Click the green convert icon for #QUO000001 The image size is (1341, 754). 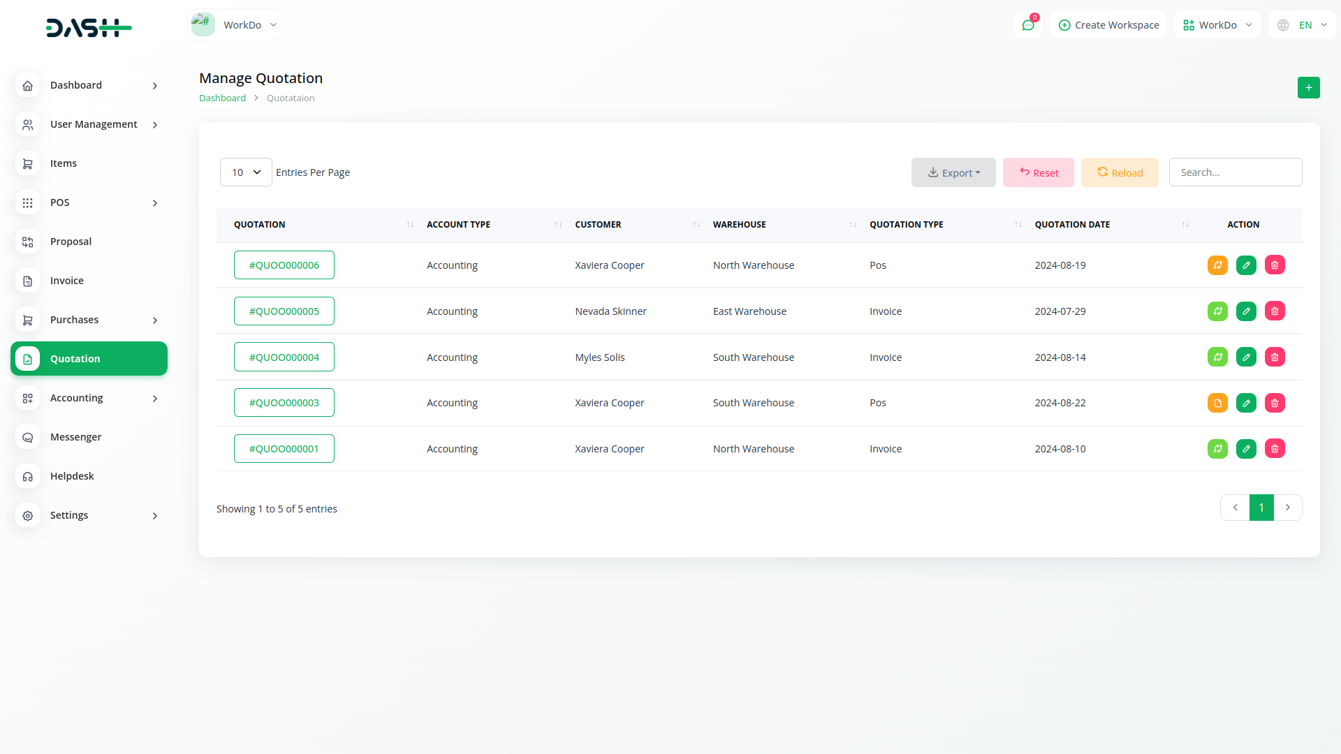pos(1217,449)
